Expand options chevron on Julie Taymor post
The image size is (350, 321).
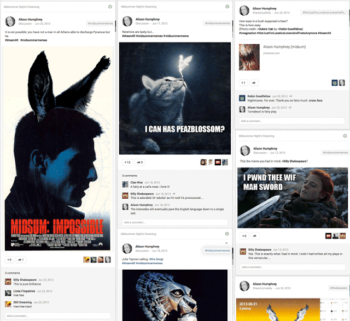point(226,243)
